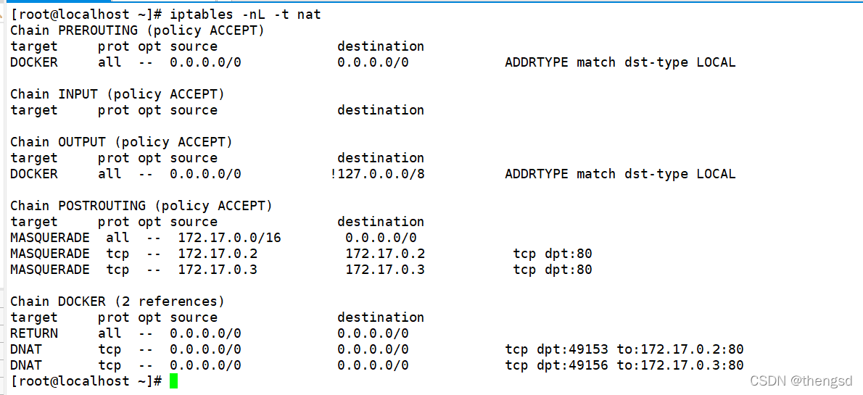
Task: Click DNAT target for port 49153 rule
Action: pyautogui.click(x=26, y=349)
